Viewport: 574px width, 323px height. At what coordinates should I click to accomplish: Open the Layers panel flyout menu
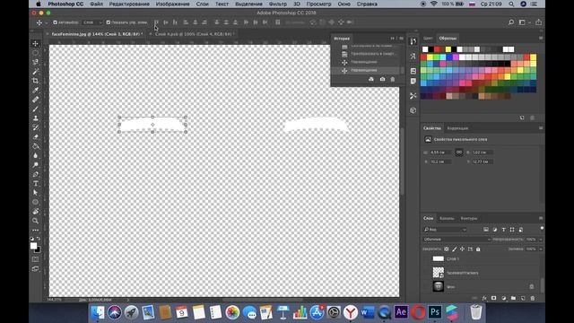pyautogui.click(x=541, y=218)
